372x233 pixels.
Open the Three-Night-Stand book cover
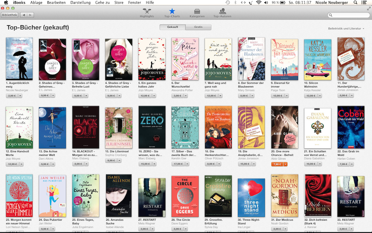[x=251, y=198]
